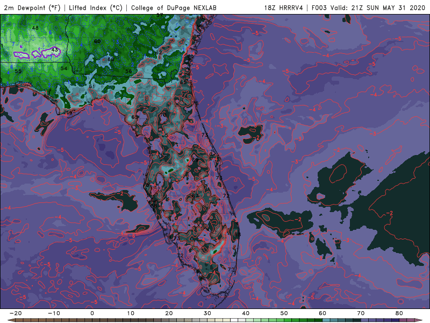Click the 48 dewpoint value on the map
Screen dimensions: 430x323
pyautogui.click(x=35, y=28)
